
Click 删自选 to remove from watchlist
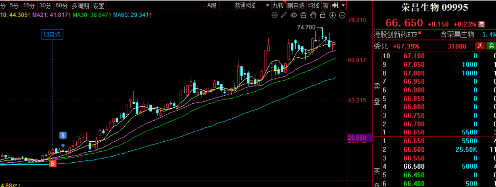(296, 5)
